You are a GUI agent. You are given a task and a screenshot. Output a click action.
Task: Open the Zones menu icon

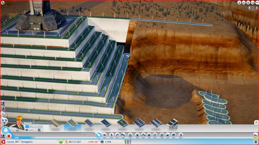point(104,135)
